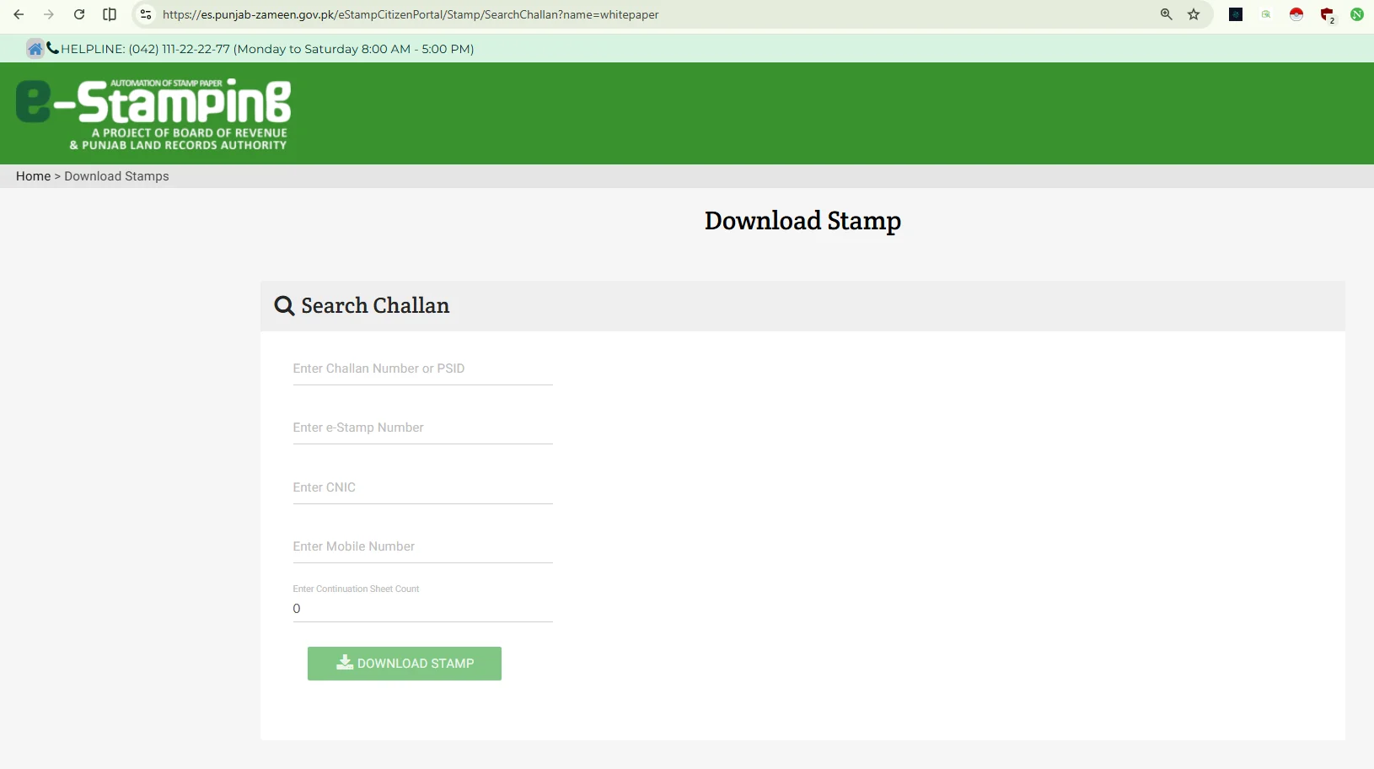
Task: Edit the Continuation Sheet Count field
Action: pyautogui.click(x=422, y=609)
